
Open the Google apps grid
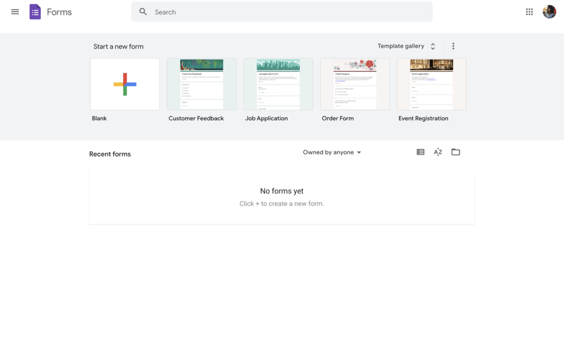point(529,11)
